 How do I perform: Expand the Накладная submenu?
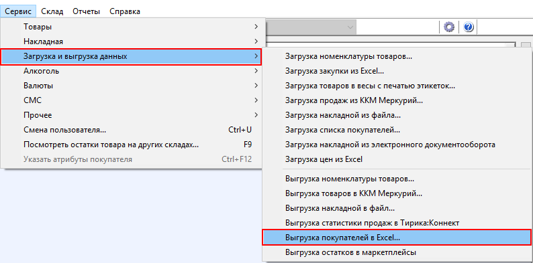tap(131, 41)
